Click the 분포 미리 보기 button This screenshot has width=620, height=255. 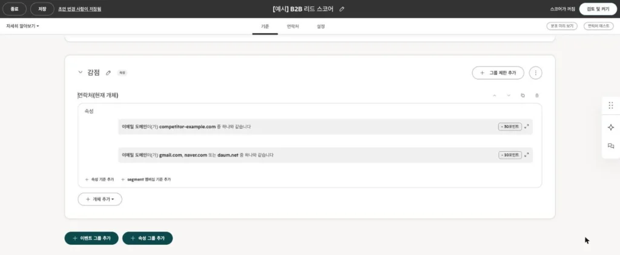point(562,26)
